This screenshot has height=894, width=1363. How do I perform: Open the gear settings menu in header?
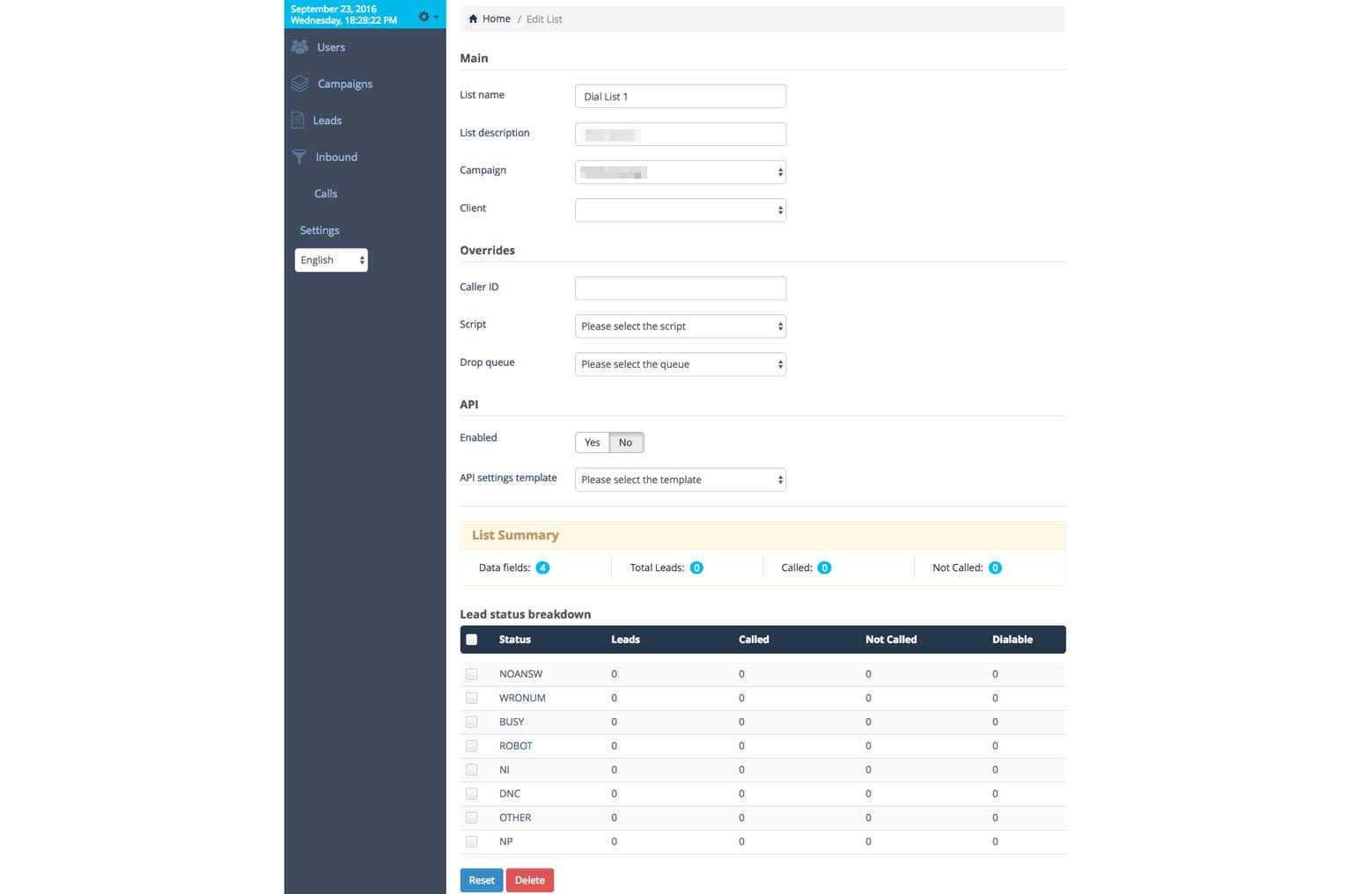427,17
